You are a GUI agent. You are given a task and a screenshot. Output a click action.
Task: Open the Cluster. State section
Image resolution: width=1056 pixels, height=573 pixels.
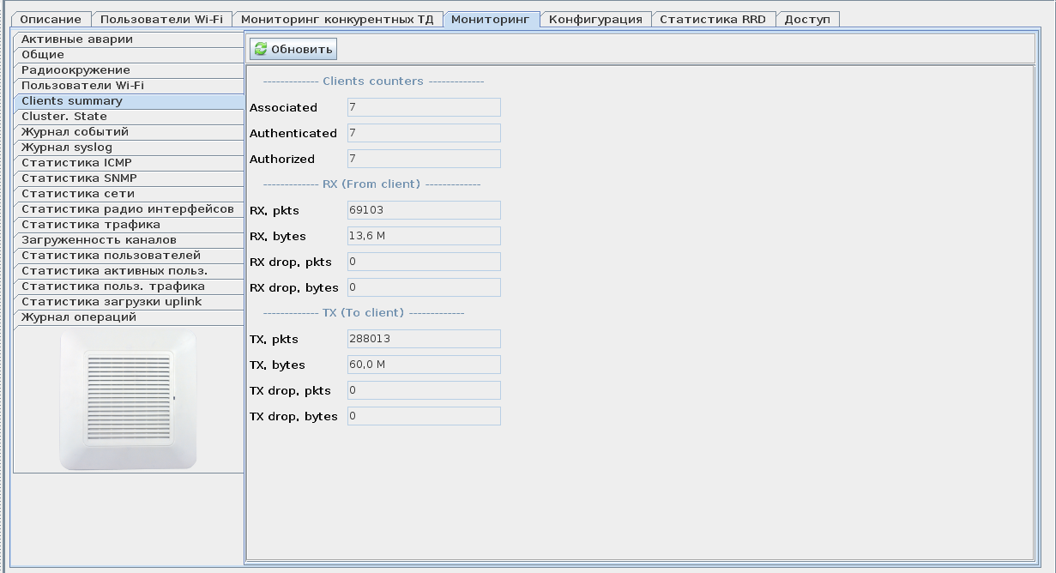click(x=129, y=117)
